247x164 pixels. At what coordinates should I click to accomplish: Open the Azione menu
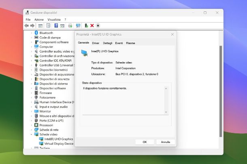coord(39,19)
